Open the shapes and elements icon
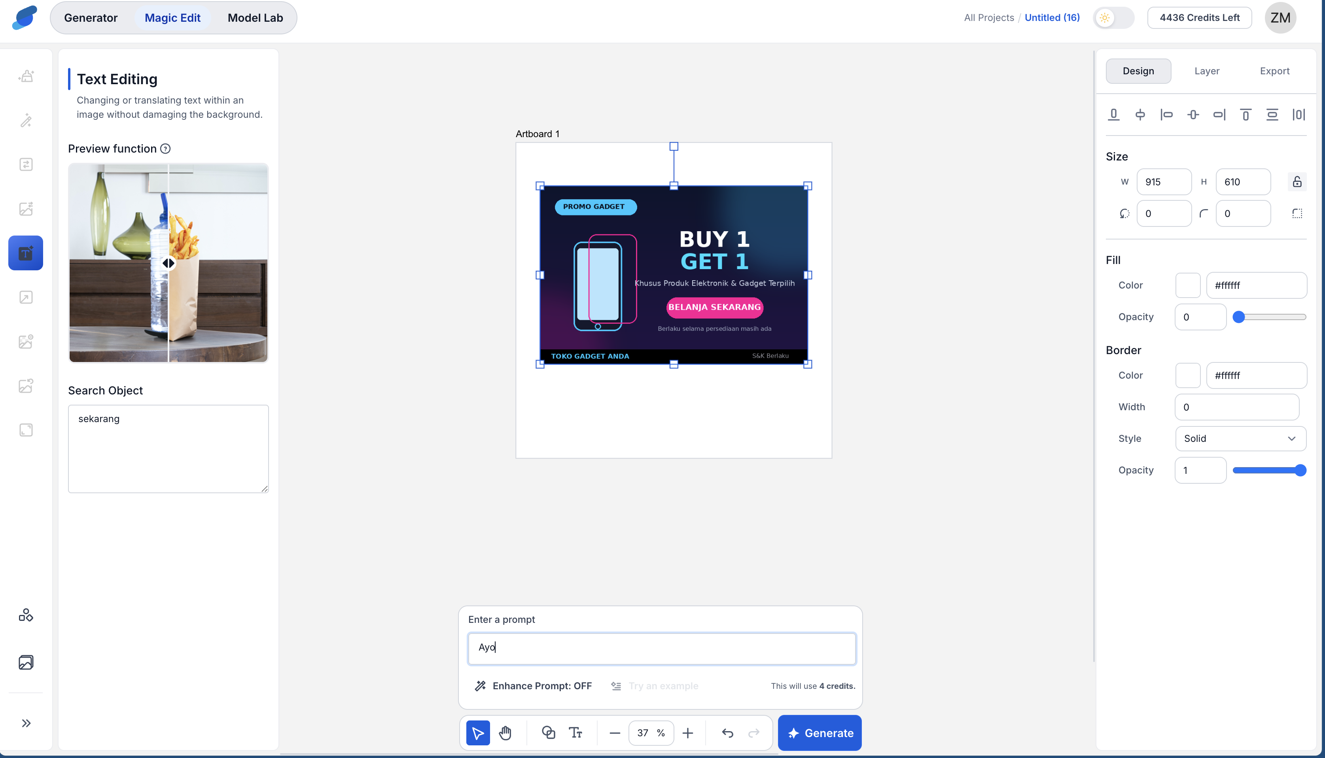This screenshot has width=1325, height=758. (26, 615)
